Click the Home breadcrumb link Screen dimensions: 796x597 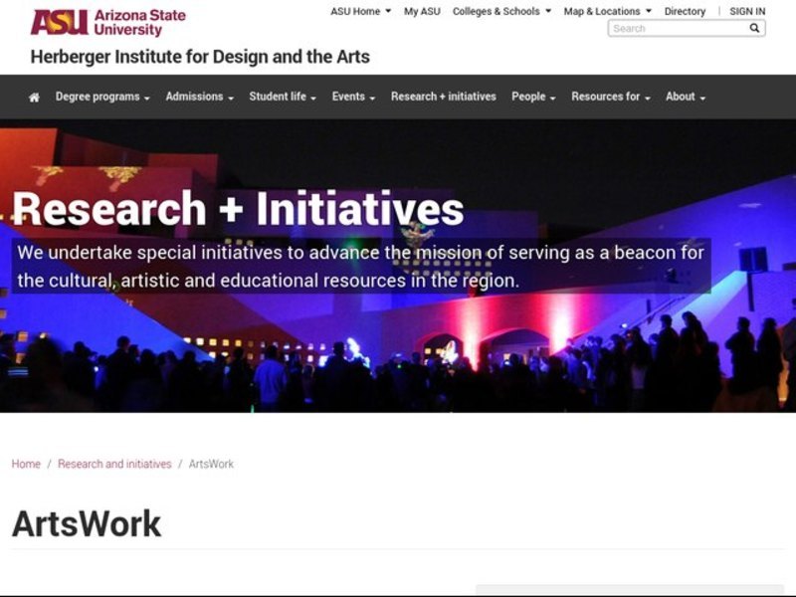click(x=26, y=465)
